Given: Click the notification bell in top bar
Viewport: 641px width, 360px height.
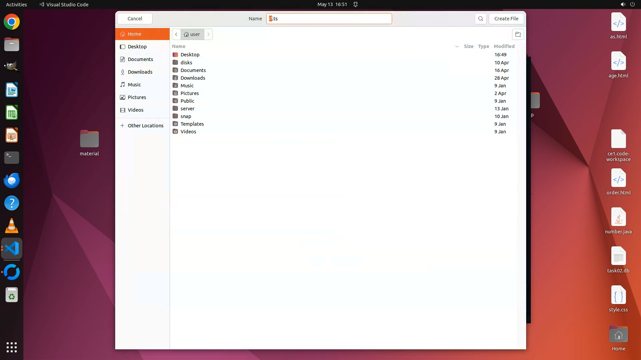Looking at the screenshot, I should click(356, 4).
